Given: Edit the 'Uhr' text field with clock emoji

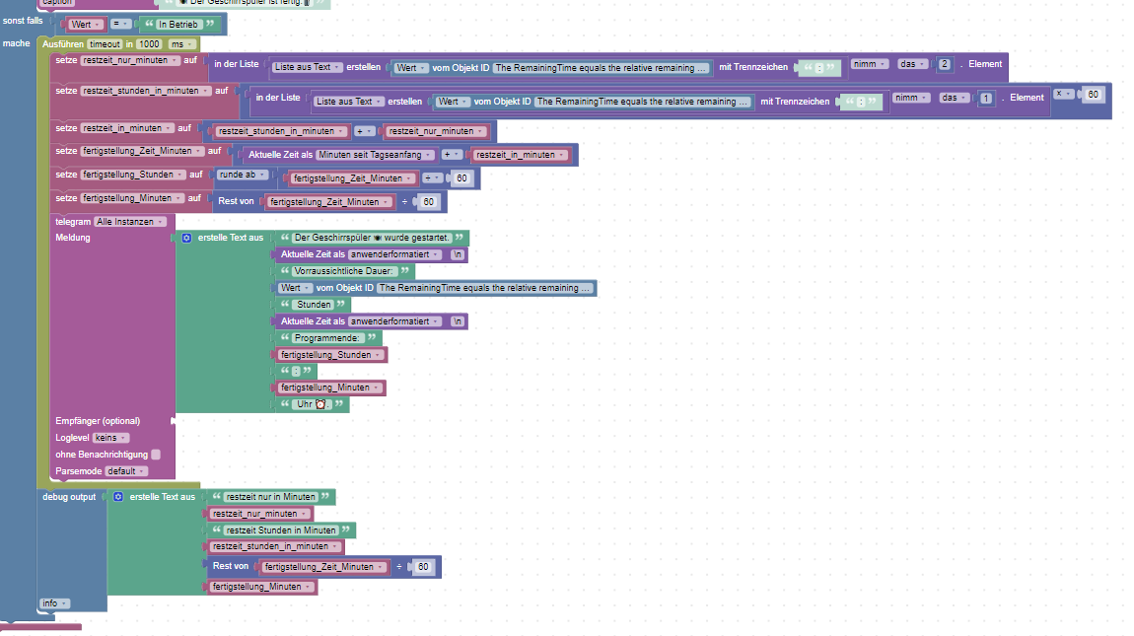Looking at the screenshot, I should (314, 404).
